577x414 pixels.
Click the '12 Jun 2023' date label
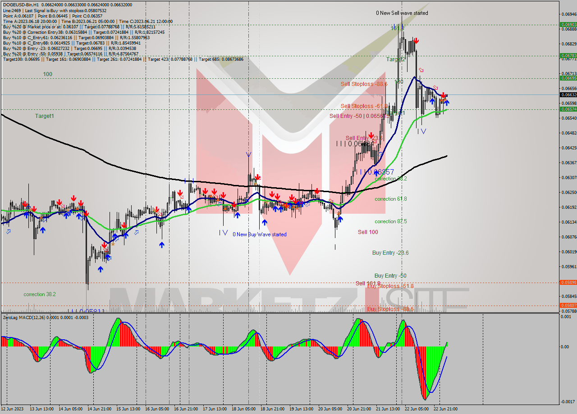[x=12, y=409]
